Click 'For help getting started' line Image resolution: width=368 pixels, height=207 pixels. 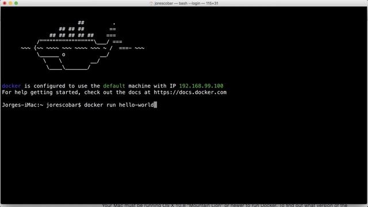(114, 92)
